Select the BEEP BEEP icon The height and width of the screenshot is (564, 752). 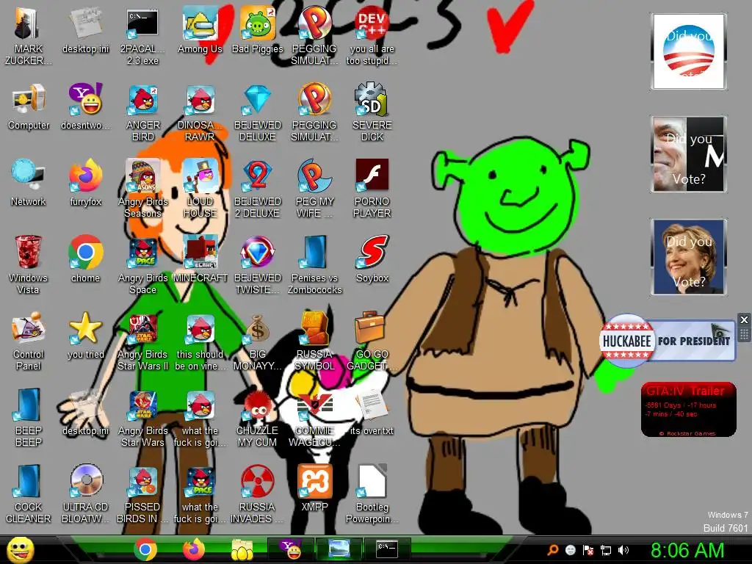point(29,417)
